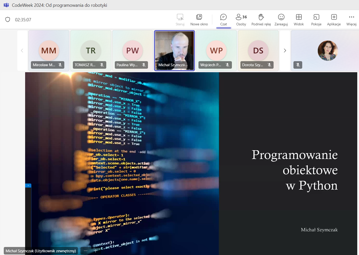Click slide author name Michał Szymczak
Screen dimensions: 359x255
319,230
